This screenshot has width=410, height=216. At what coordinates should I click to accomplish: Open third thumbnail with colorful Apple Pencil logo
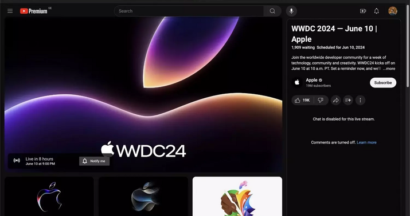[x=237, y=197]
